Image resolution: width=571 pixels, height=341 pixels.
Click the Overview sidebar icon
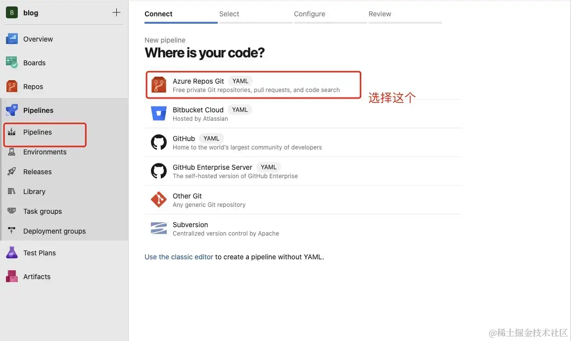(12, 39)
